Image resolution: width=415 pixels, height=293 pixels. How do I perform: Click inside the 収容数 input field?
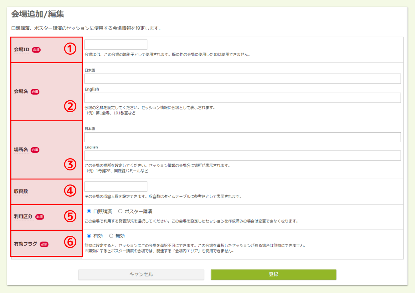(x=115, y=186)
